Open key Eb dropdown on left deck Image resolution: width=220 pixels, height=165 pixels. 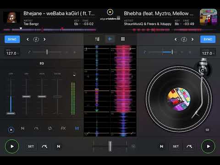click(x=77, y=24)
